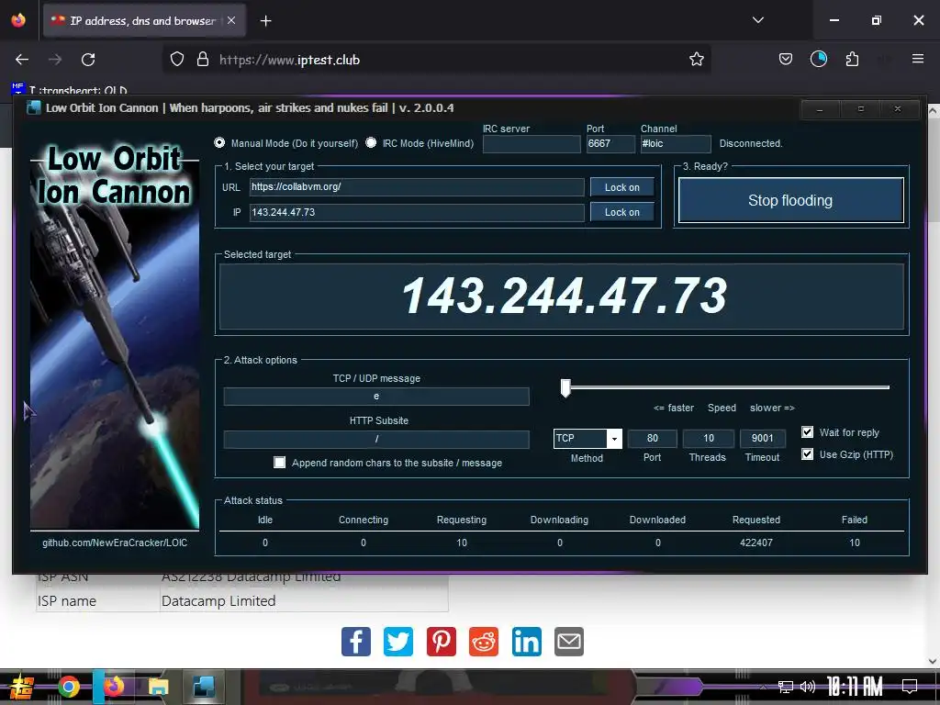Open the network tray icon
Image resolution: width=940 pixels, height=705 pixels.
(785, 687)
